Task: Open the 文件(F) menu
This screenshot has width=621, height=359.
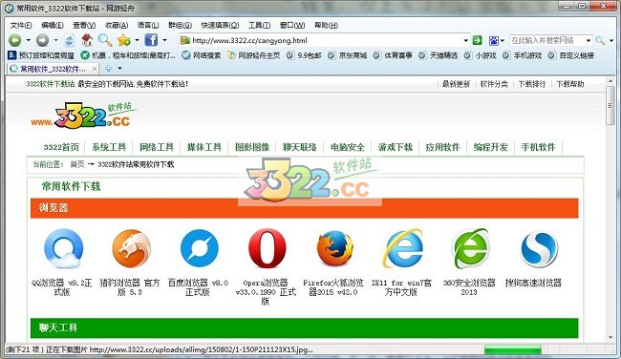Action: (x=21, y=26)
